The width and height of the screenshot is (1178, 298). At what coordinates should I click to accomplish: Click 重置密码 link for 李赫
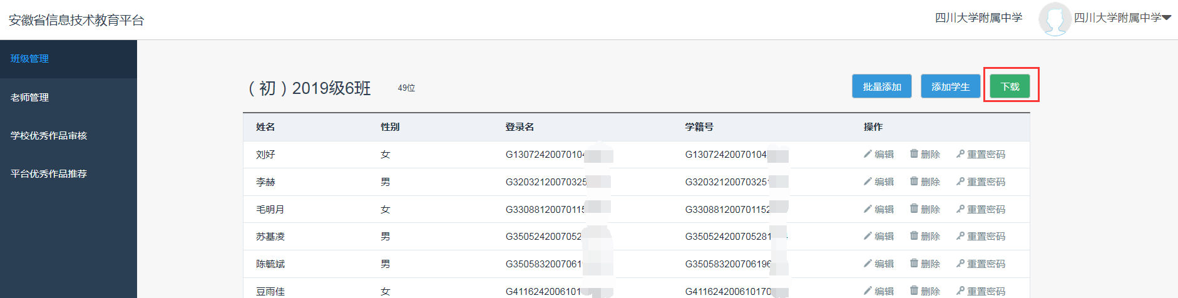click(x=986, y=182)
